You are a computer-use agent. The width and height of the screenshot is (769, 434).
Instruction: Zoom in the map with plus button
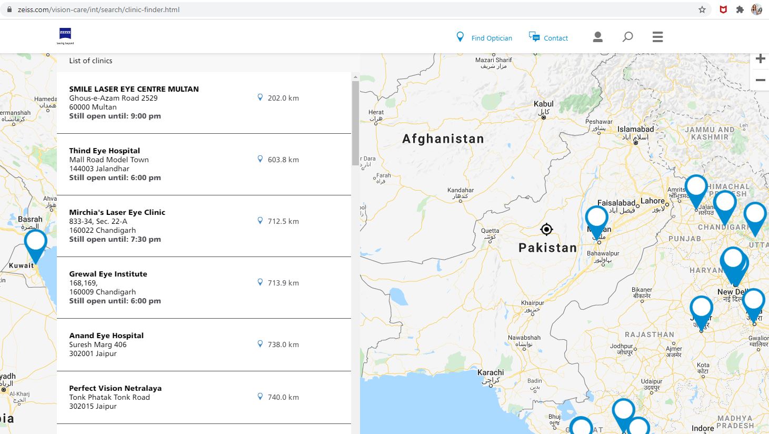pos(760,59)
